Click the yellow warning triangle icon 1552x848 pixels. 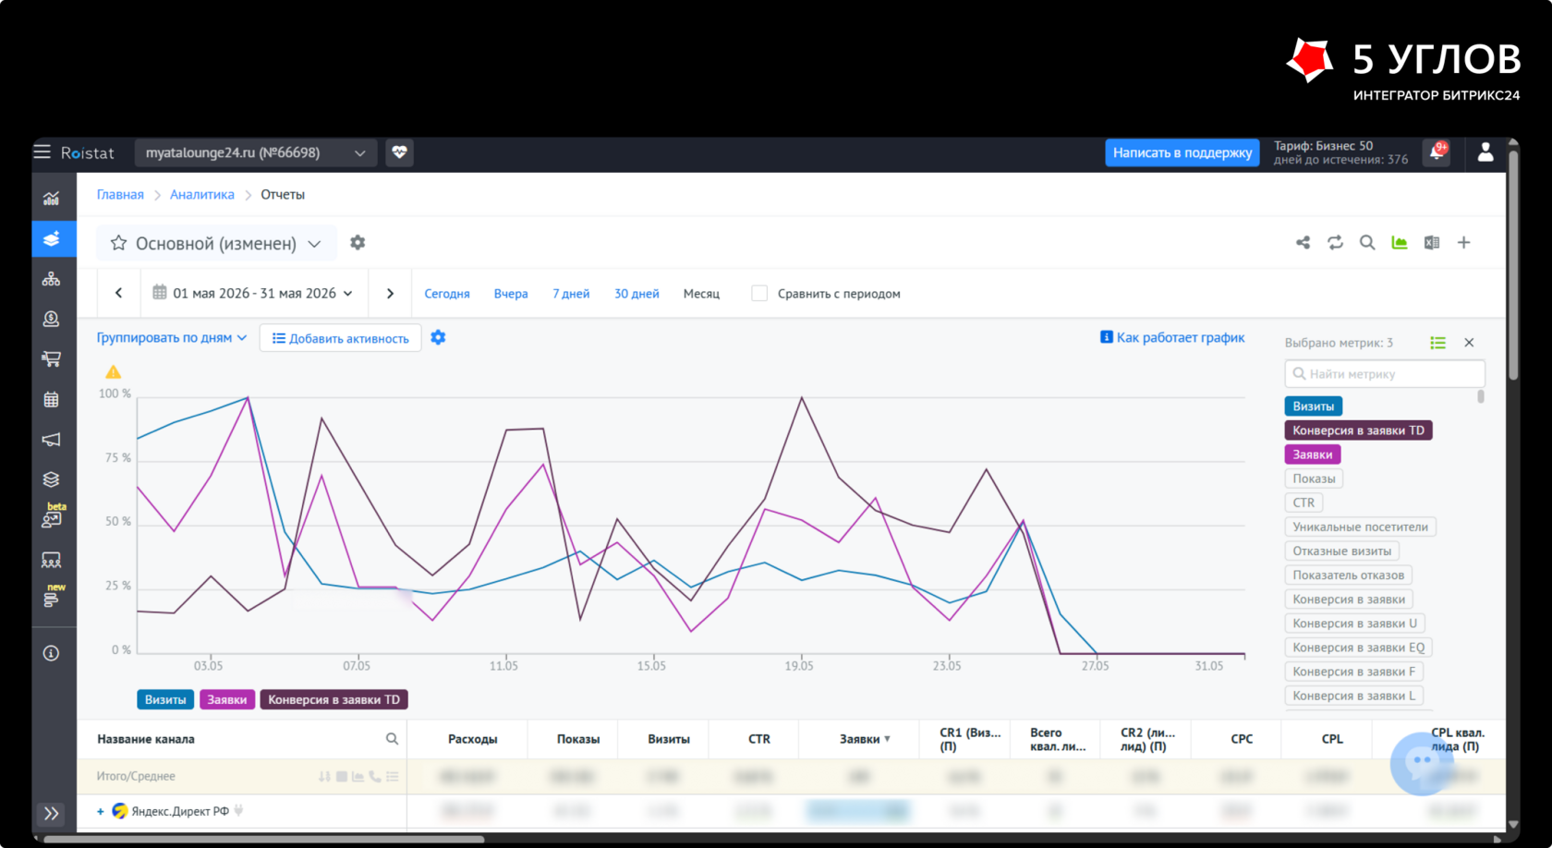(113, 371)
